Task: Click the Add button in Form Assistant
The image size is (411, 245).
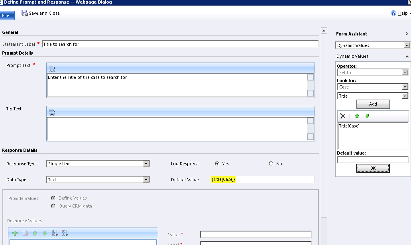Action: (x=373, y=104)
